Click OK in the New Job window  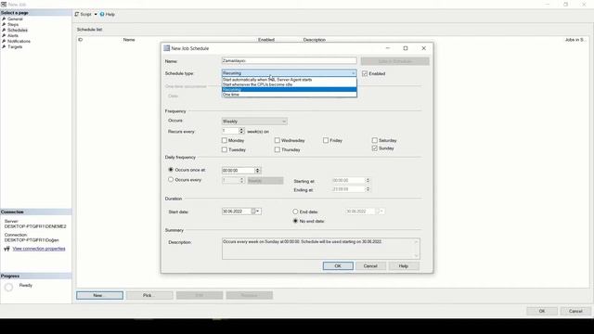tap(542, 312)
